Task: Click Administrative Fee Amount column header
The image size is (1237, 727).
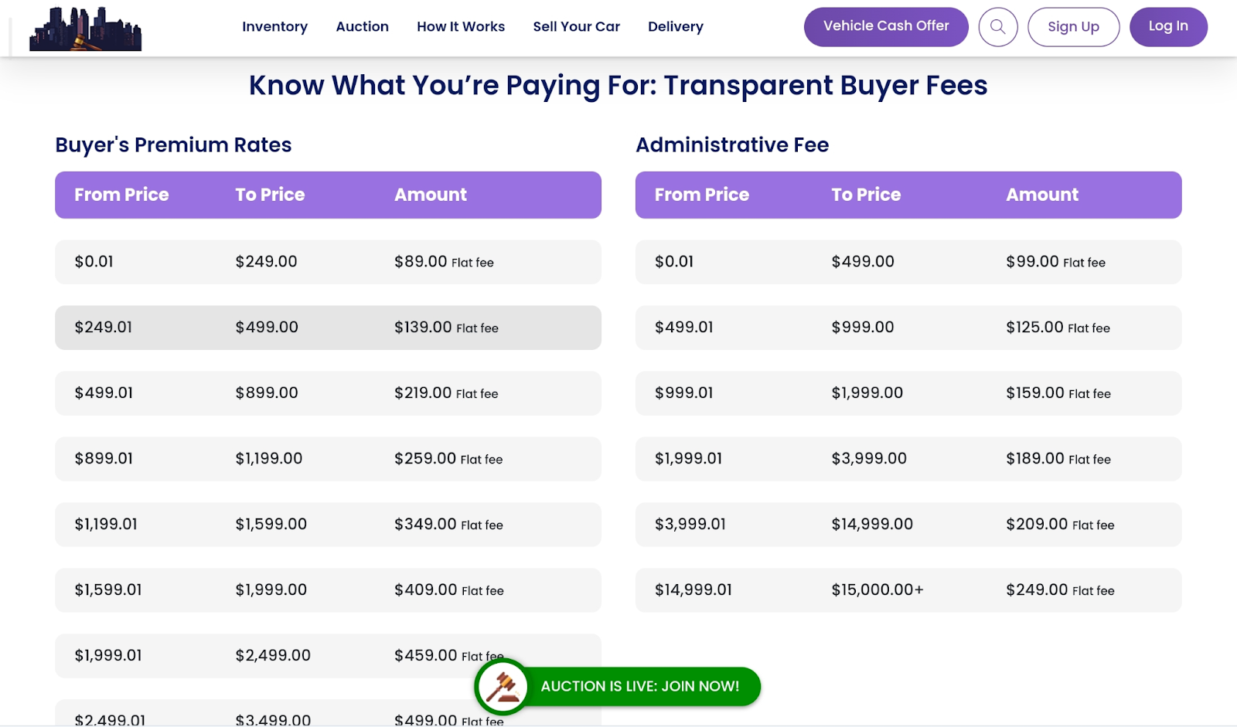Action: (1041, 195)
